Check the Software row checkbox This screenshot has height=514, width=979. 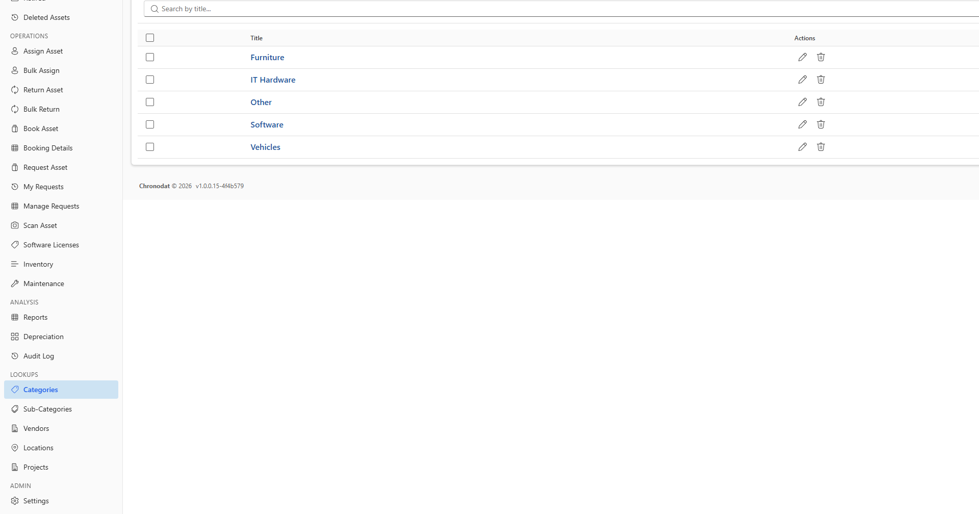coord(150,124)
